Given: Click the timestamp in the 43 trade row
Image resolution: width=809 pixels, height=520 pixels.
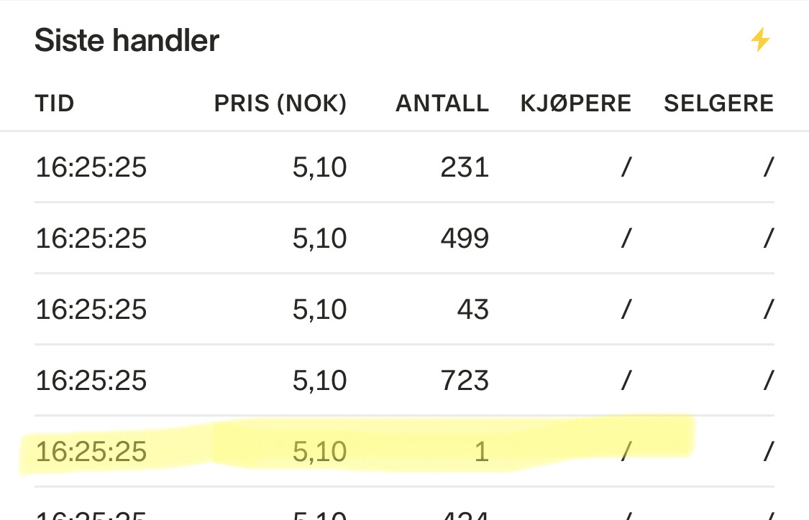Looking at the screenshot, I should point(91,310).
